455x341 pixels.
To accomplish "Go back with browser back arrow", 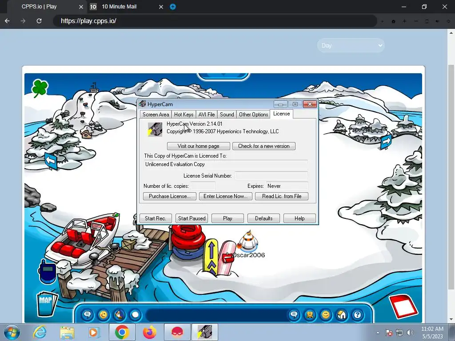I will [x=7, y=21].
